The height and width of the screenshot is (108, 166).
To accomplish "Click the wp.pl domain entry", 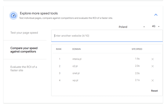I will tap(75, 80).
